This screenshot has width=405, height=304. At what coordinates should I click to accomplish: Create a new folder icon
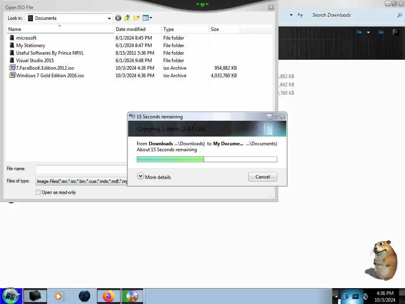pos(136,18)
